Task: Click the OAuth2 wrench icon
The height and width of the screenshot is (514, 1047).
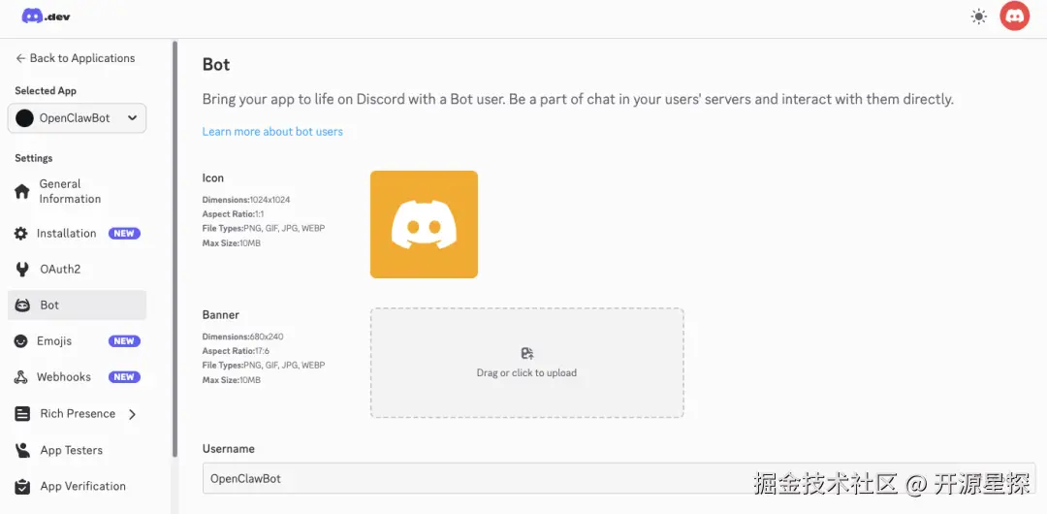Action: pyautogui.click(x=22, y=270)
